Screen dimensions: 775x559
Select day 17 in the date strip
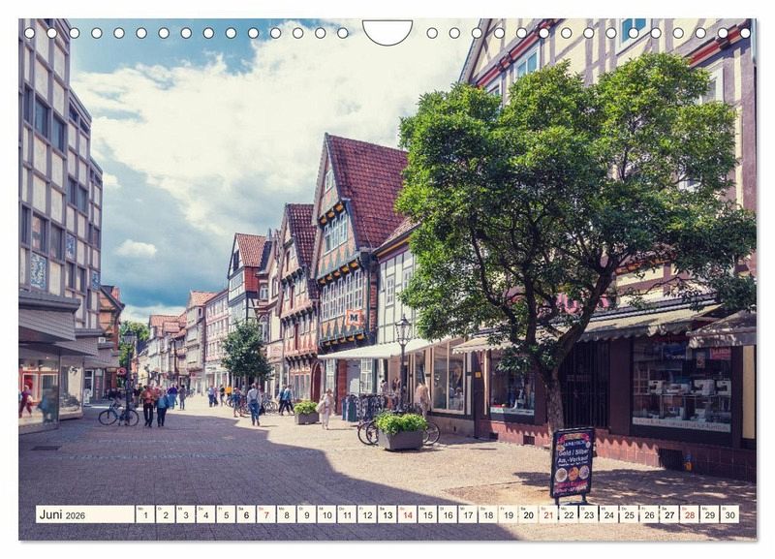pyautogui.click(x=467, y=514)
